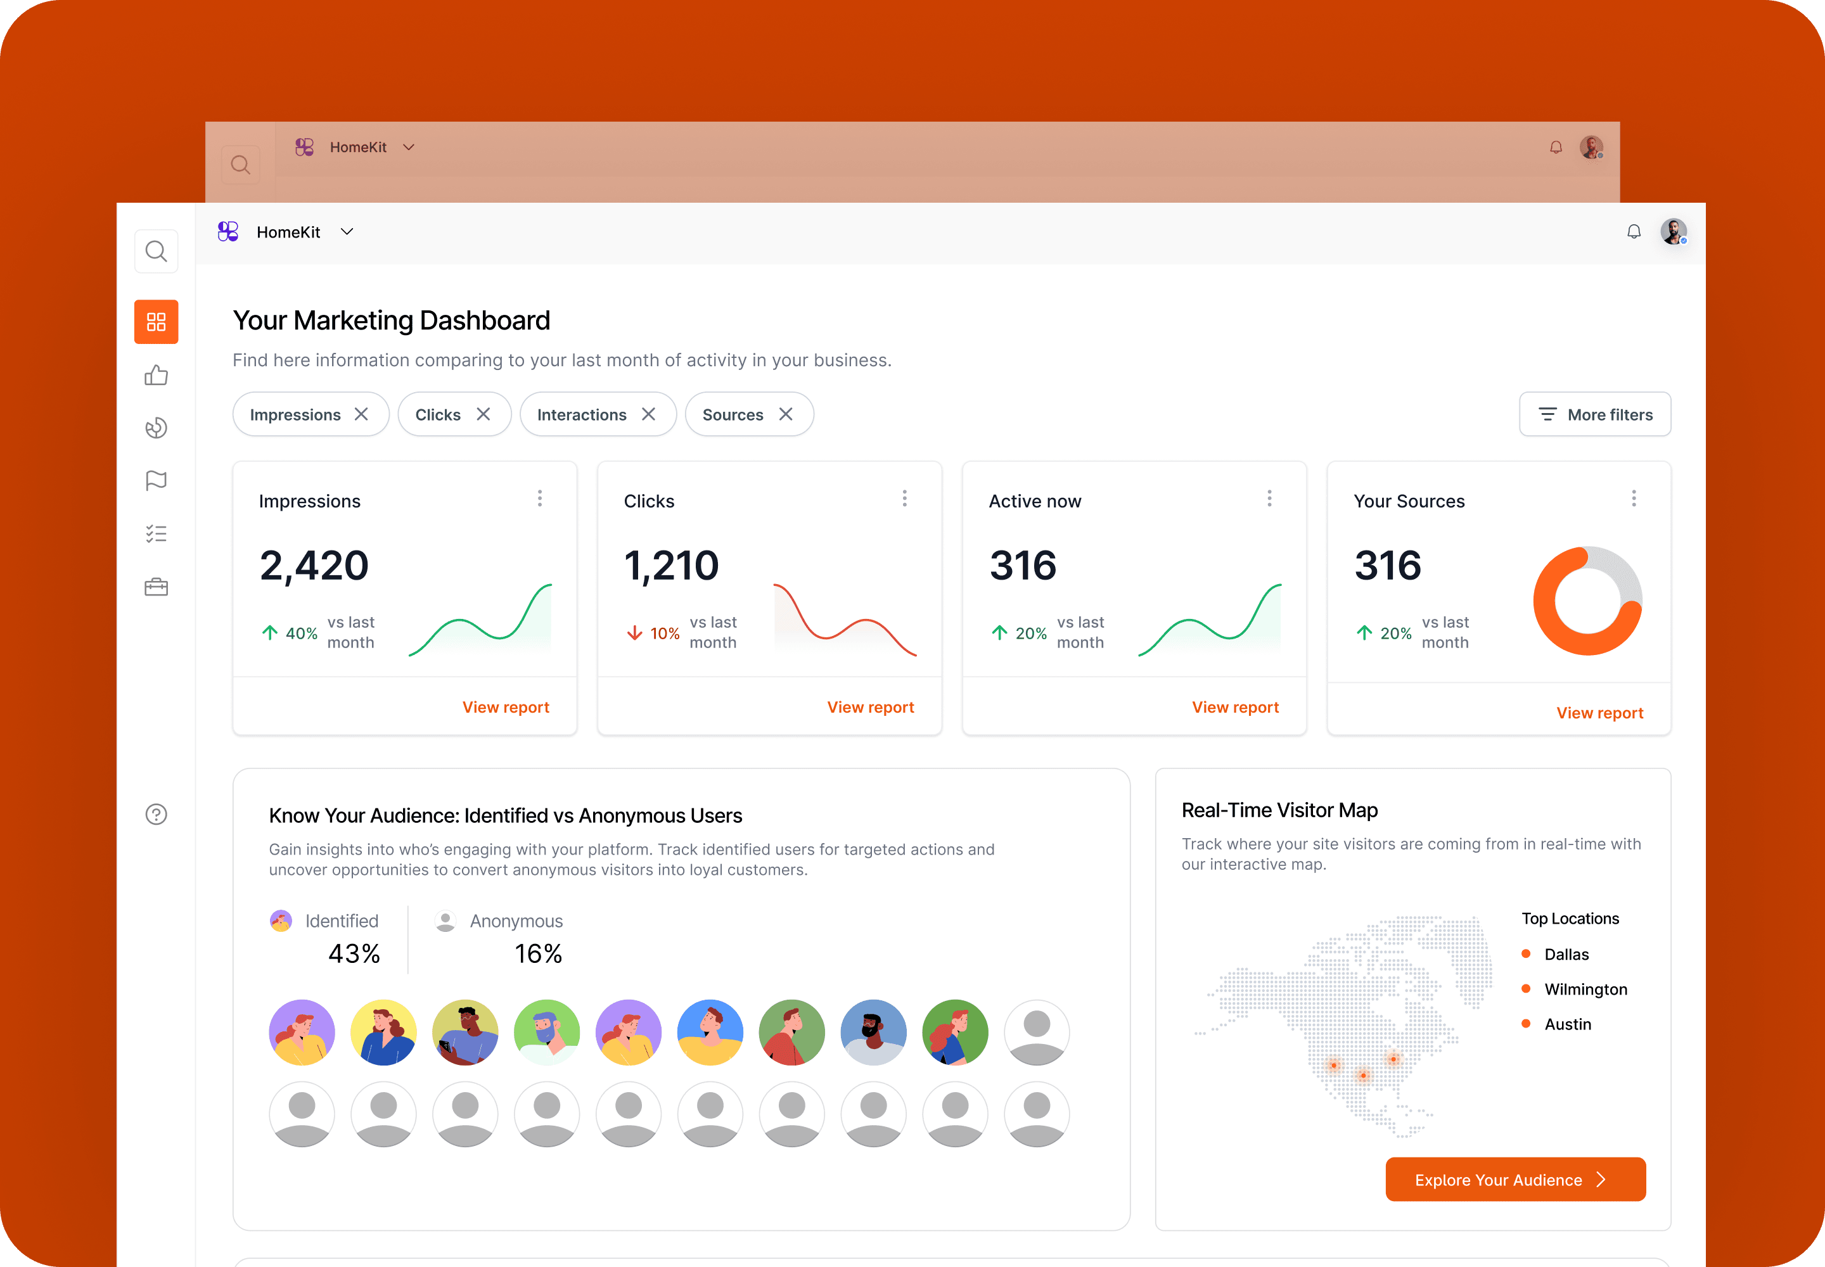This screenshot has height=1267, width=1825.
Task: Select the checklist icon in the sidebar
Action: click(156, 533)
